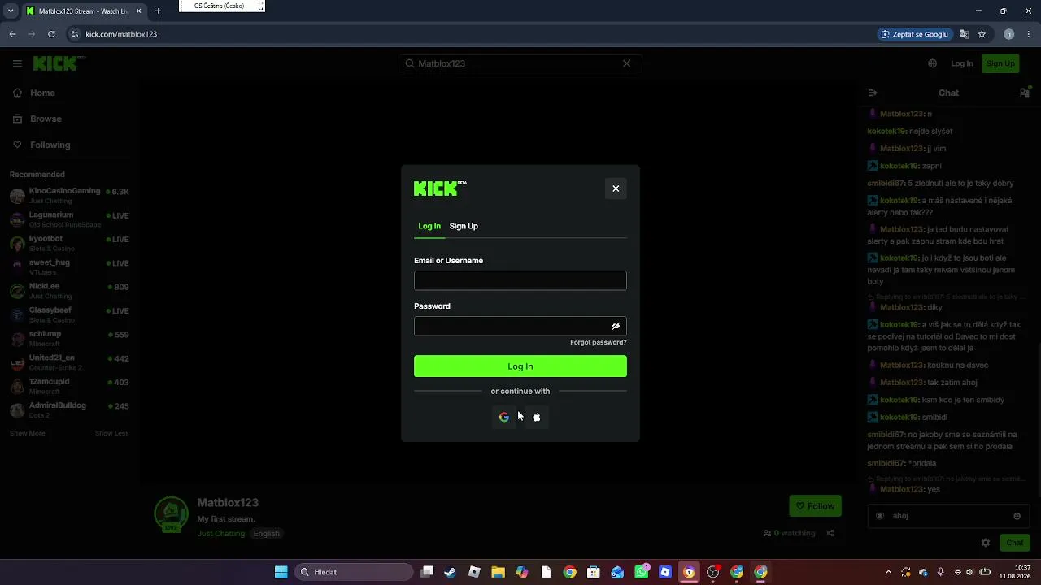
Task: Open Lagunarium recommended channel
Action: 69,219
